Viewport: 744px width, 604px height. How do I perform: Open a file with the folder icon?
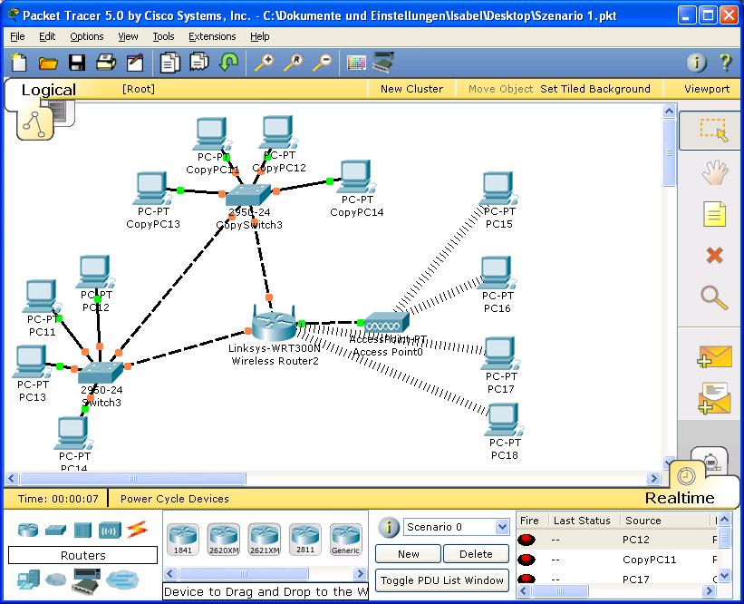click(48, 63)
